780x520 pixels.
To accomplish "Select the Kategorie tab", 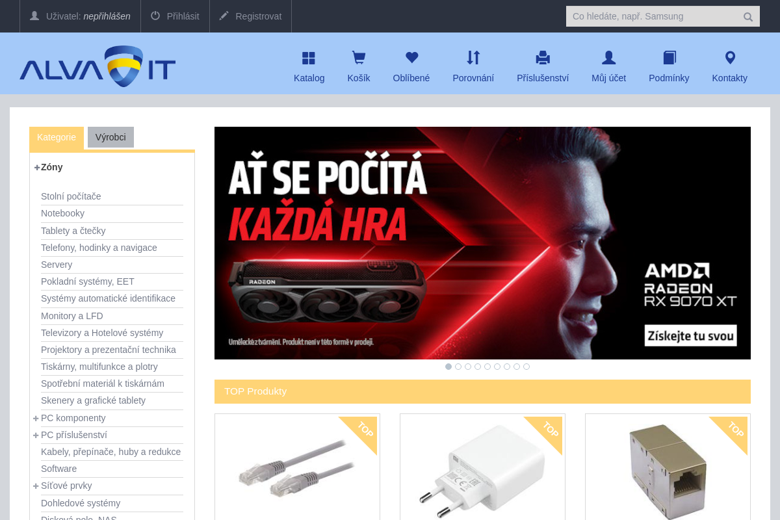I will (56, 137).
